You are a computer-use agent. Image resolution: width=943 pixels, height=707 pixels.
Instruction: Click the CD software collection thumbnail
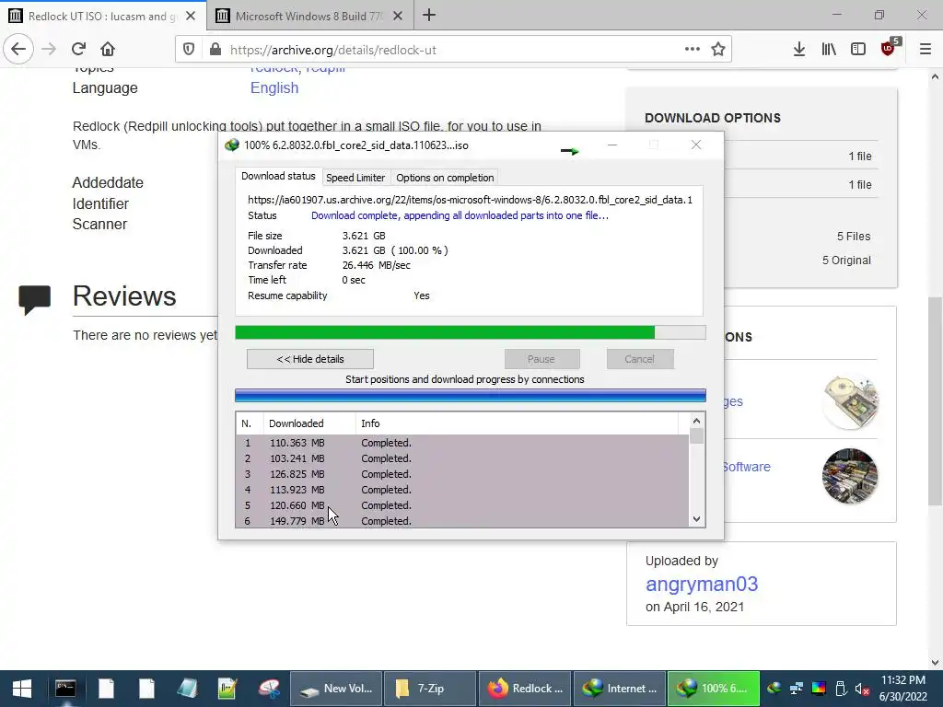[850, 476]
